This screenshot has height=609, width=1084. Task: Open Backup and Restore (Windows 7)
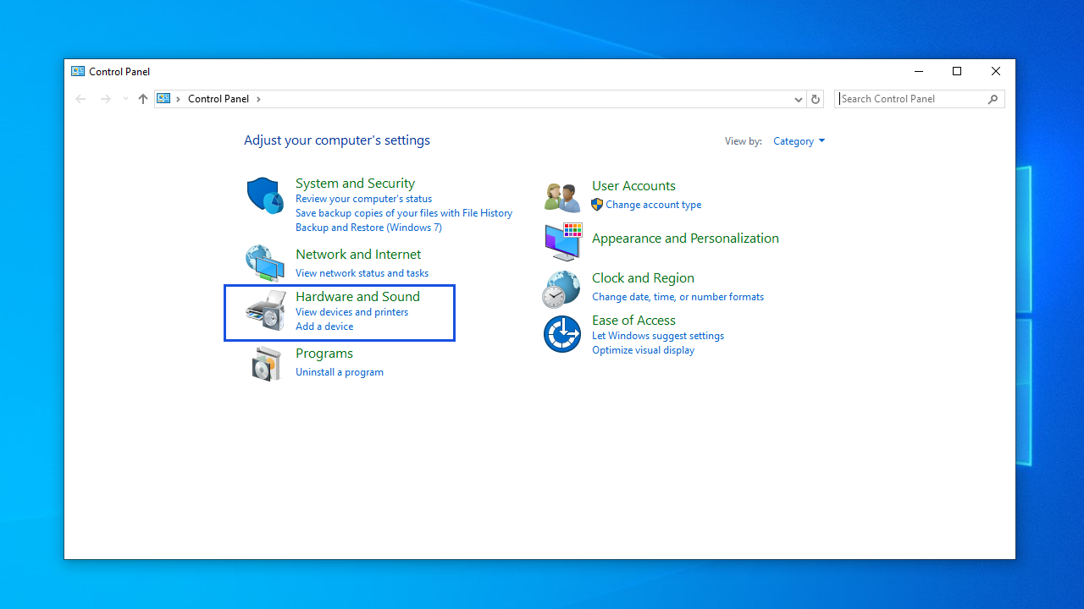368,228
